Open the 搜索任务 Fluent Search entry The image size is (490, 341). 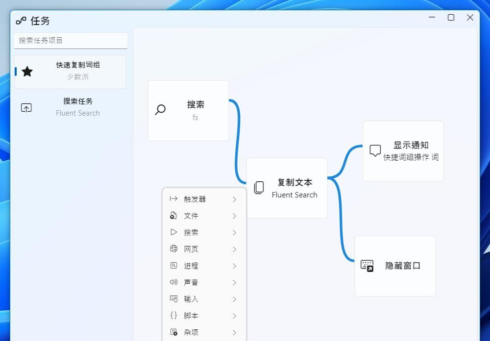(71, 107)
